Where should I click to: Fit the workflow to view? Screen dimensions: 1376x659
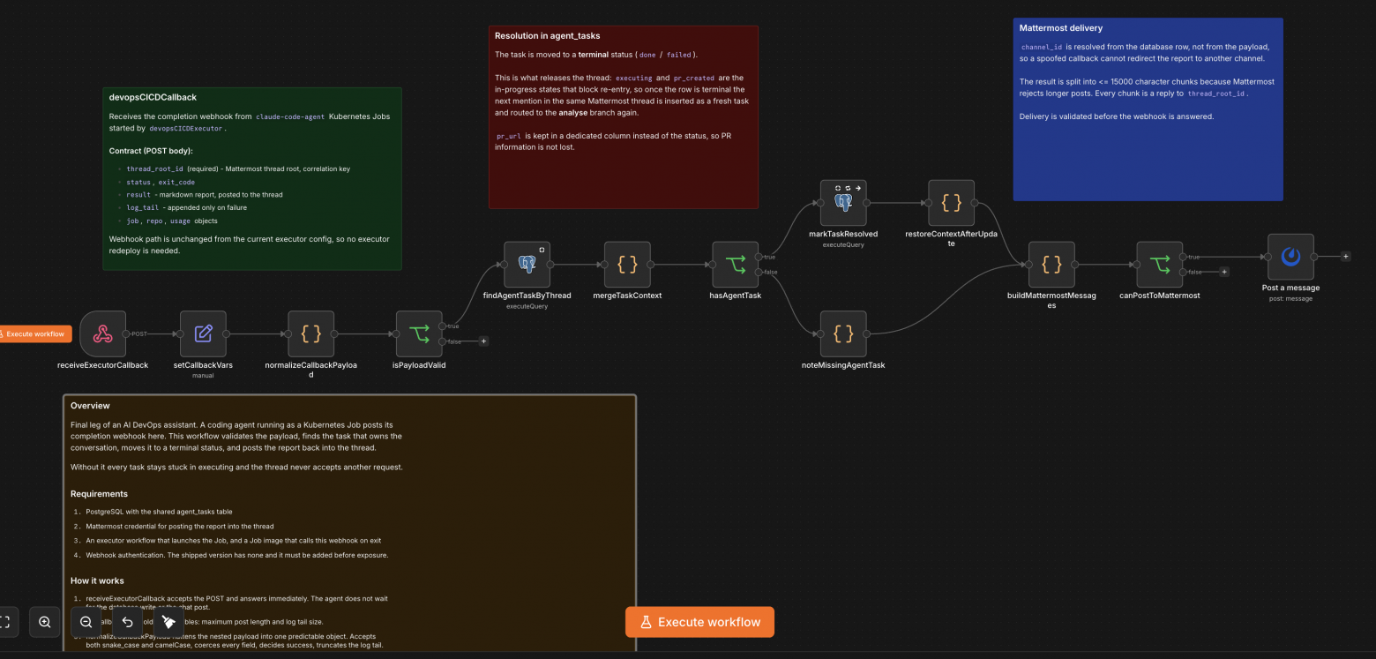[x=5, y=622]
